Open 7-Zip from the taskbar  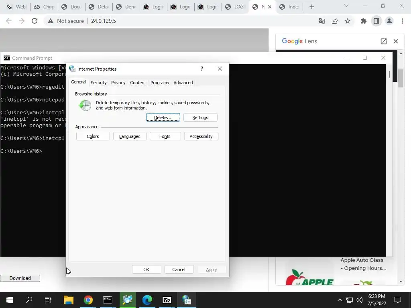tap(167, 300)
